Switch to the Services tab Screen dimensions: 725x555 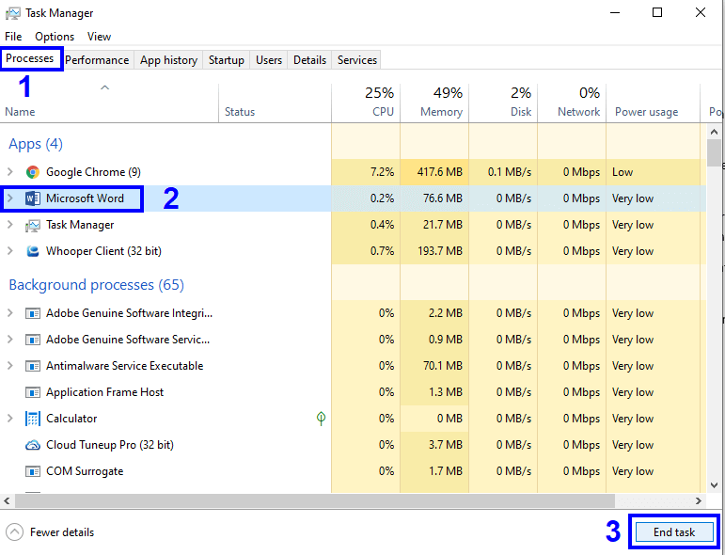357,60
